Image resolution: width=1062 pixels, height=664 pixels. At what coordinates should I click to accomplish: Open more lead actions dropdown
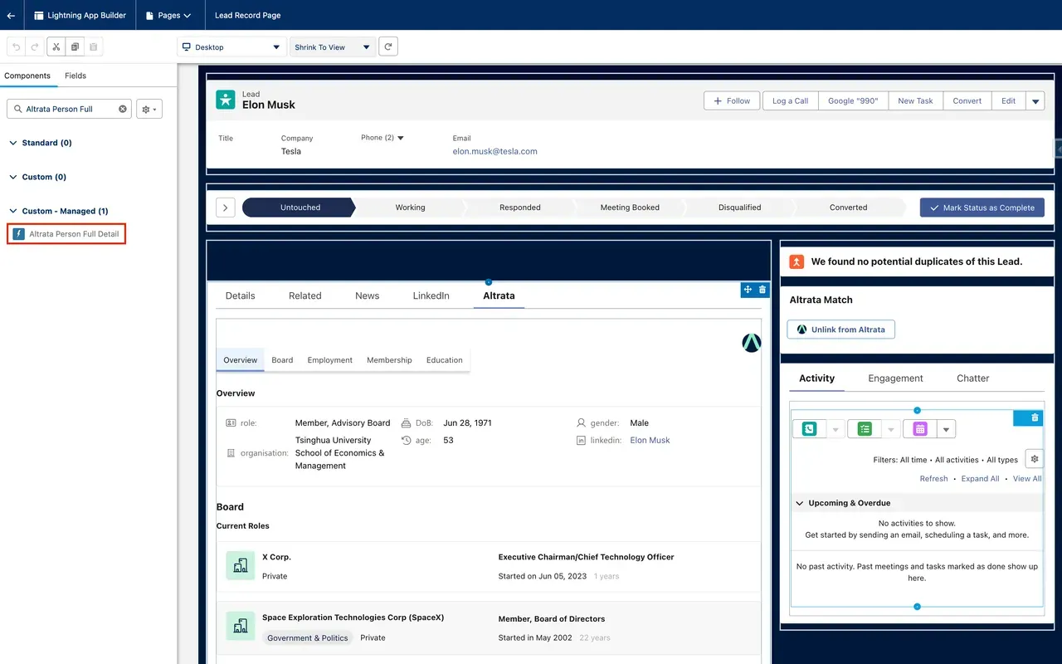tap(1035, 100)
